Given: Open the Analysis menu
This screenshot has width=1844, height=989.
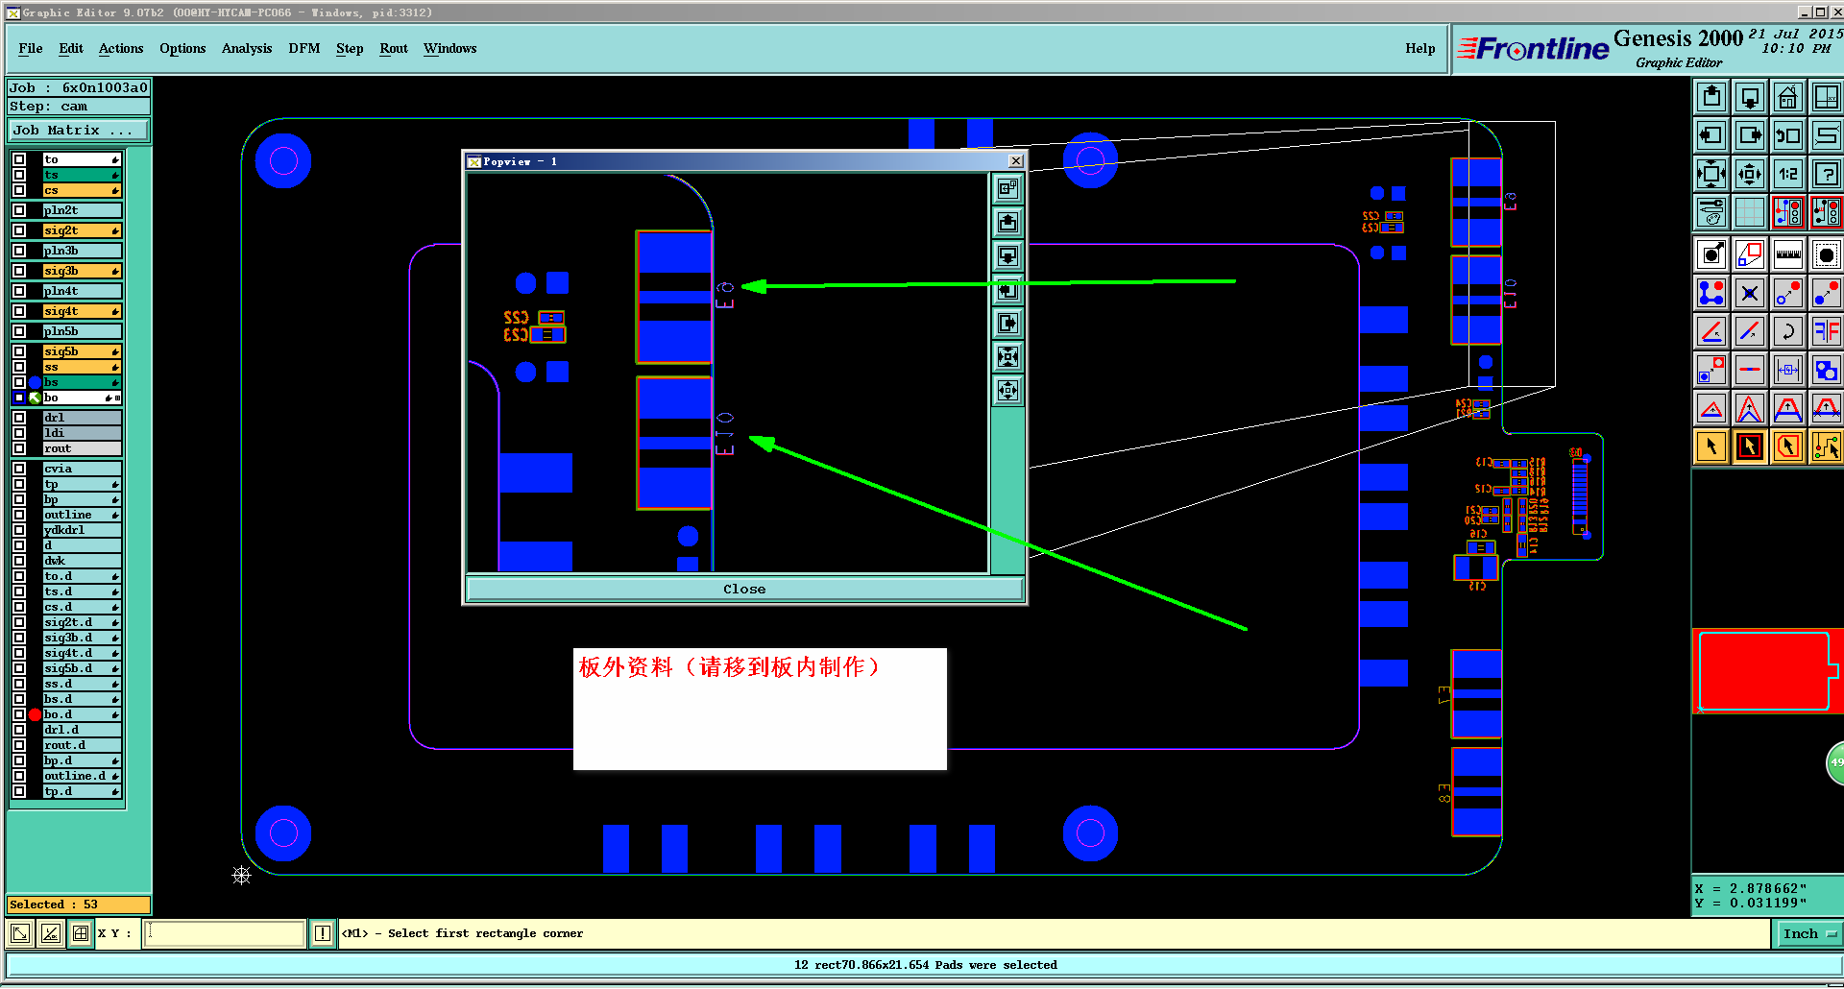Looking at the screenshot, I should click(x=247, y=48).
